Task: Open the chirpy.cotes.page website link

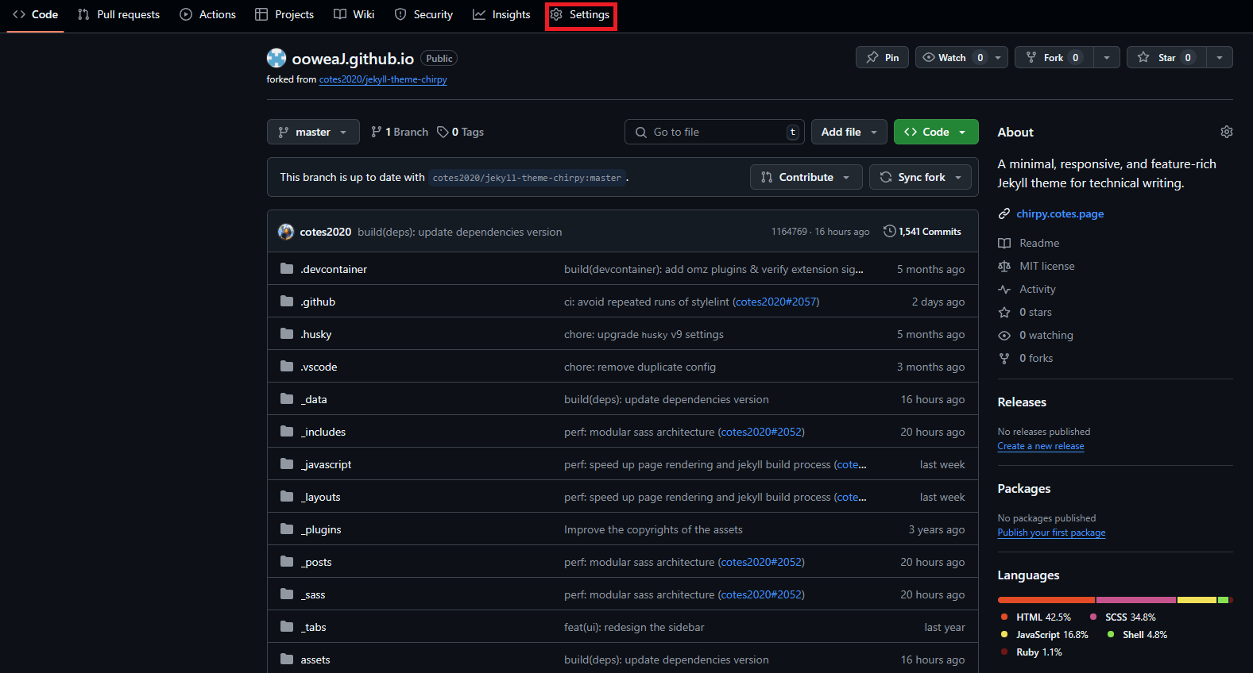Action: coord(1059,213)
